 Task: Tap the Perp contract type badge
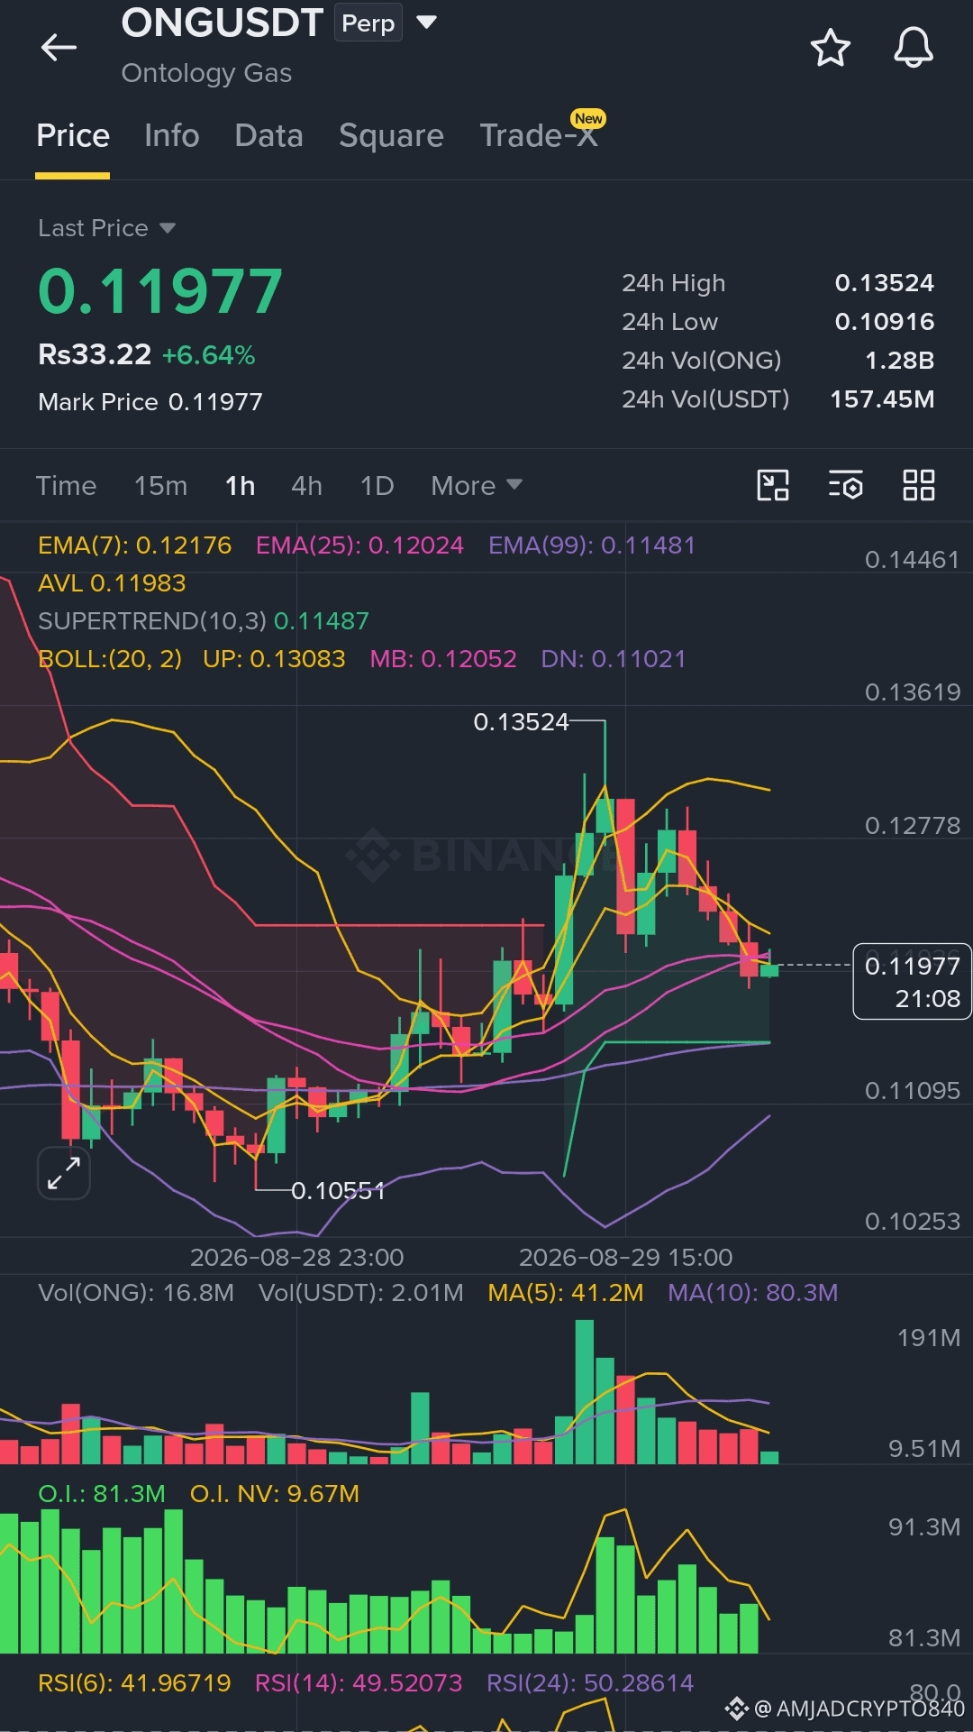(368, 23)
